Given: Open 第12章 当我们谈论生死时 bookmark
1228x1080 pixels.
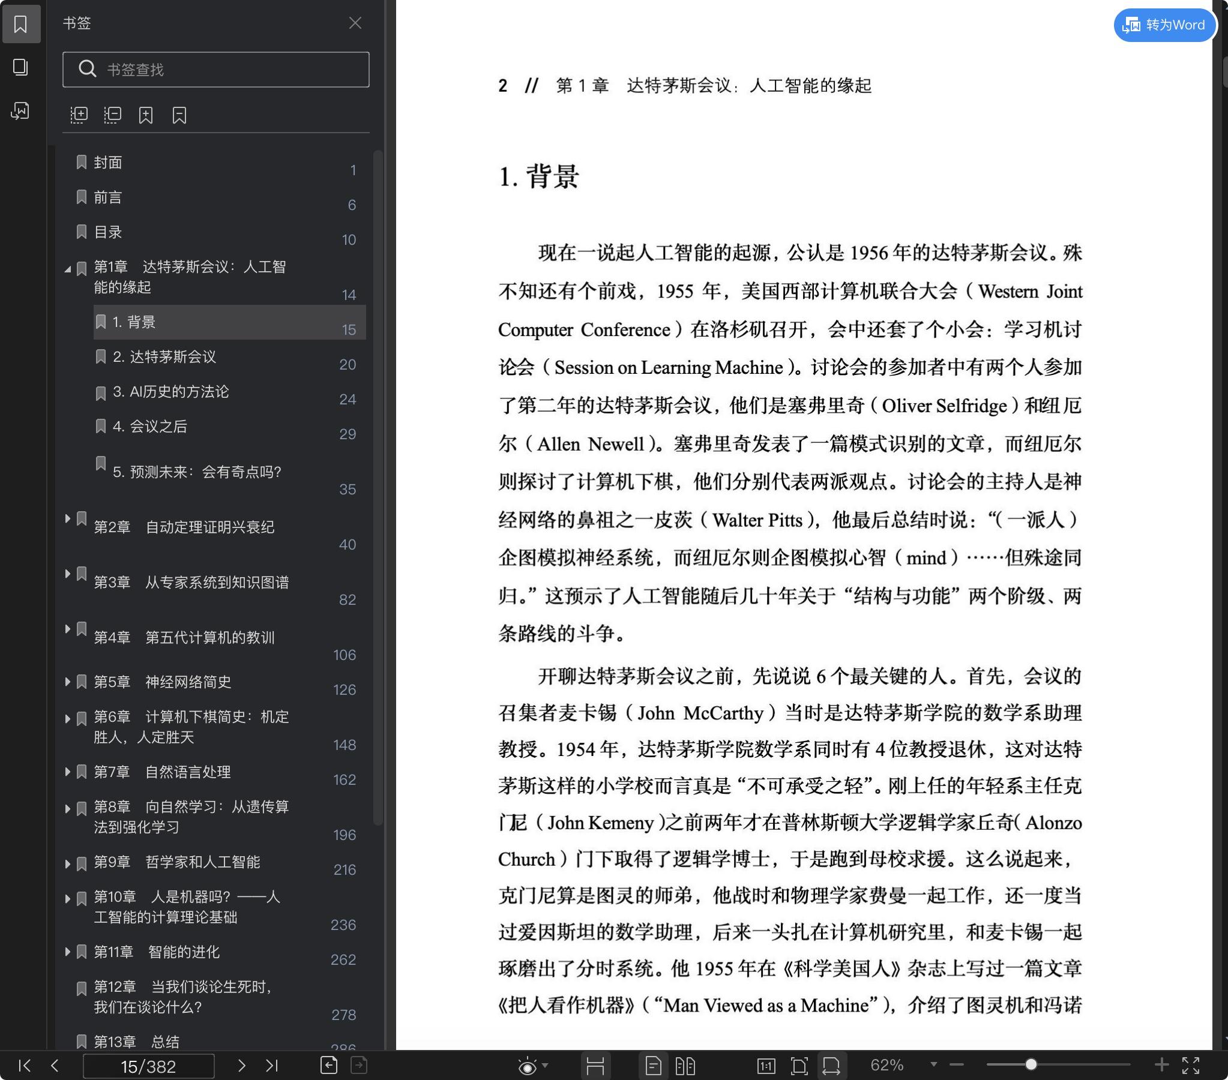Looking at the screenshot, I should (184, 997).
